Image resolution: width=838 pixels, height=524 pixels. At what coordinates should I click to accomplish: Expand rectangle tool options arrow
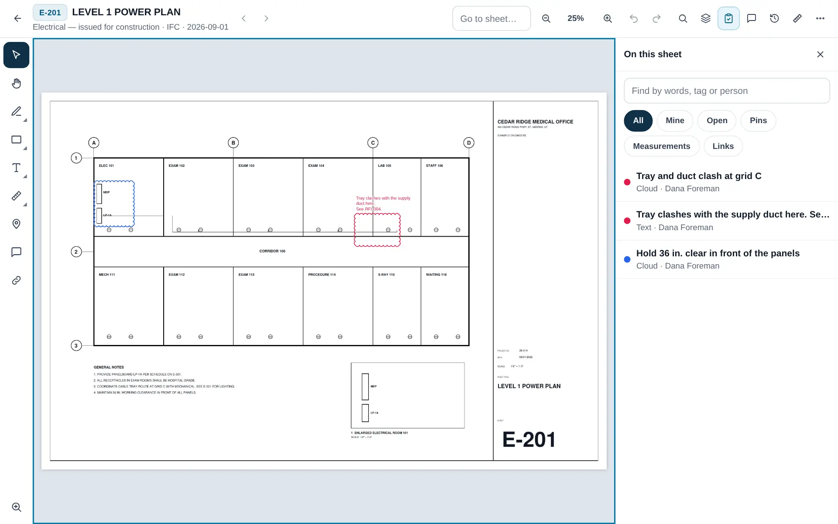pyautogui.click(x=25, y=148)
